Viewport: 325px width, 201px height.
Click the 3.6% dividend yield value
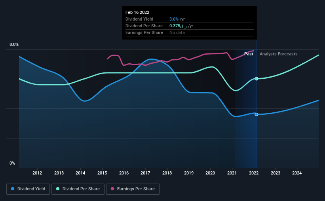pos(174,19)
